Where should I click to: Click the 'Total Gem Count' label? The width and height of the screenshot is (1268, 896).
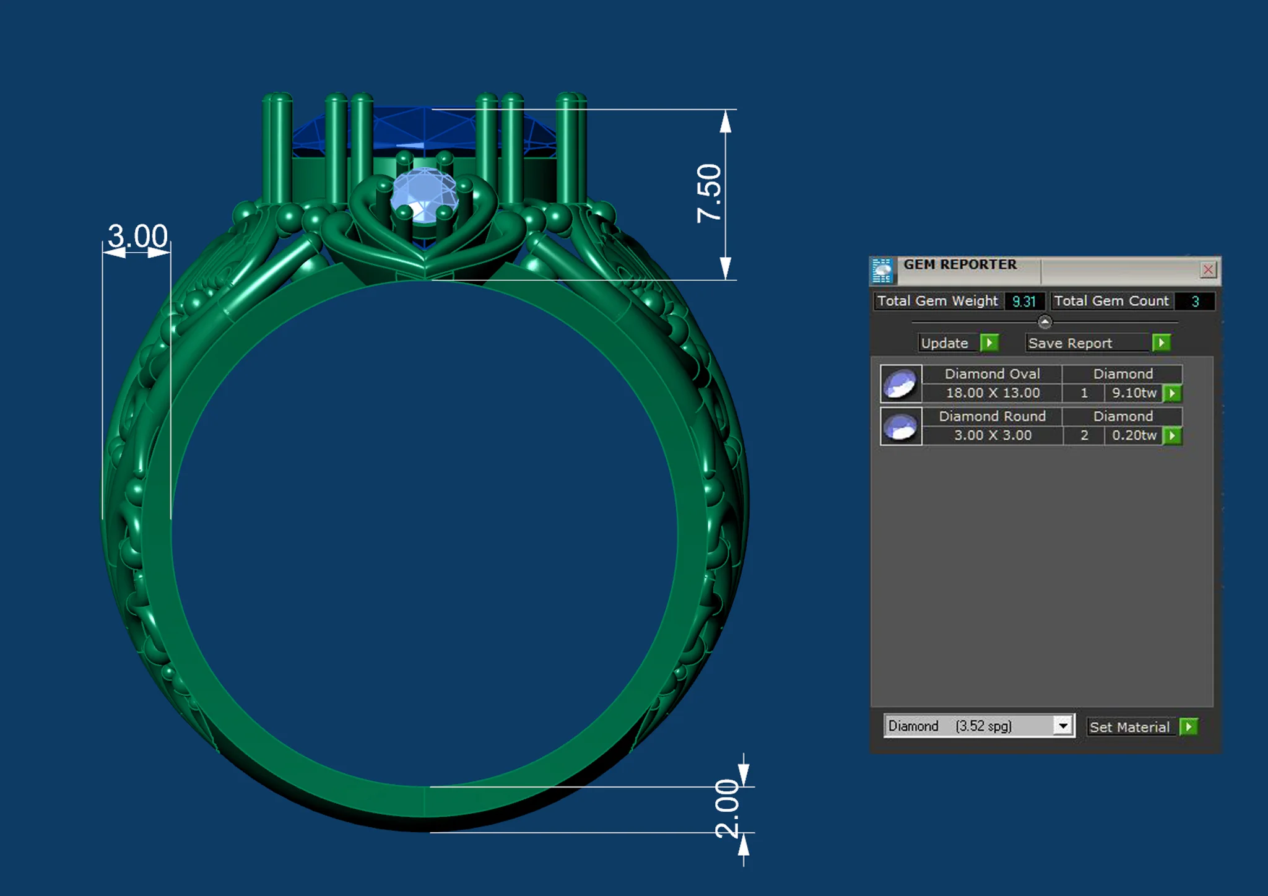[x=1111, y=301]
